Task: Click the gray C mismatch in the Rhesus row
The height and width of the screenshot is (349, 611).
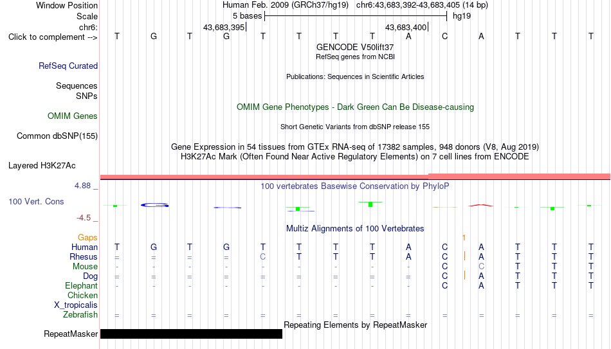Action: [x=262, y=257]
